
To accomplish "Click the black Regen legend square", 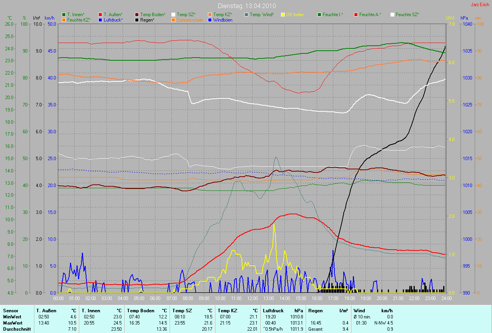I will coord(137,20).
